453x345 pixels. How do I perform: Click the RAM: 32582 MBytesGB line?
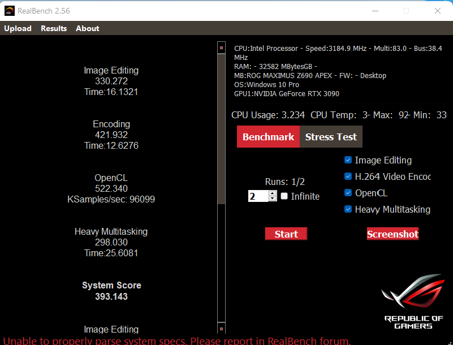(x=275, y=67)
